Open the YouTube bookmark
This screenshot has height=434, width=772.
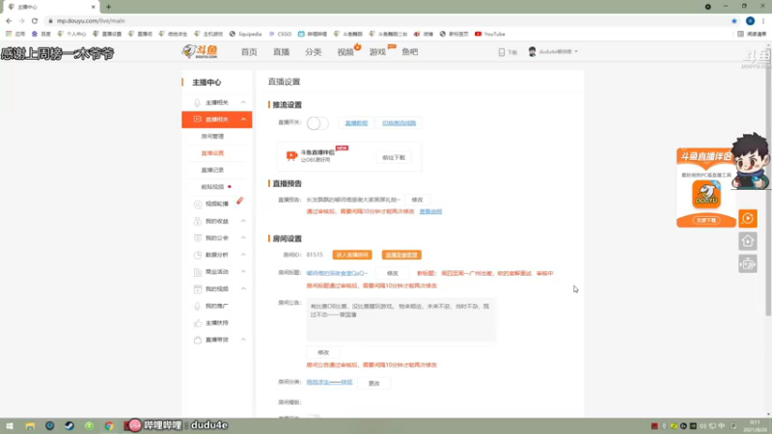[490, 34]
